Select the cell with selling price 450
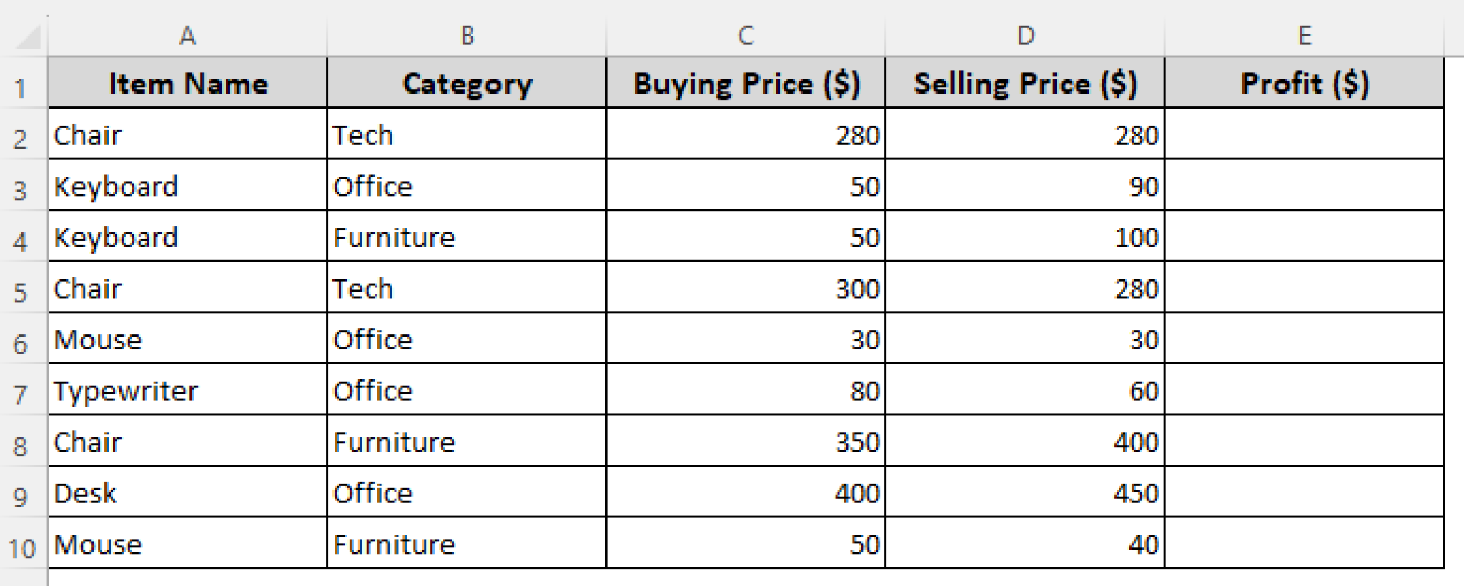This screenshot has width=1464, height=586. pos(1027,492)
